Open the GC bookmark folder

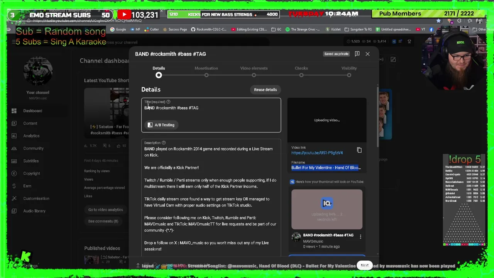coord(276,29)
